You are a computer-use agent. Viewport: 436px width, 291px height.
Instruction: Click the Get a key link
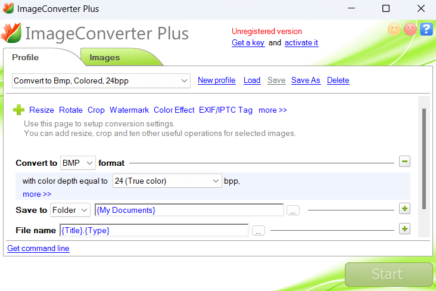[248, 42]
